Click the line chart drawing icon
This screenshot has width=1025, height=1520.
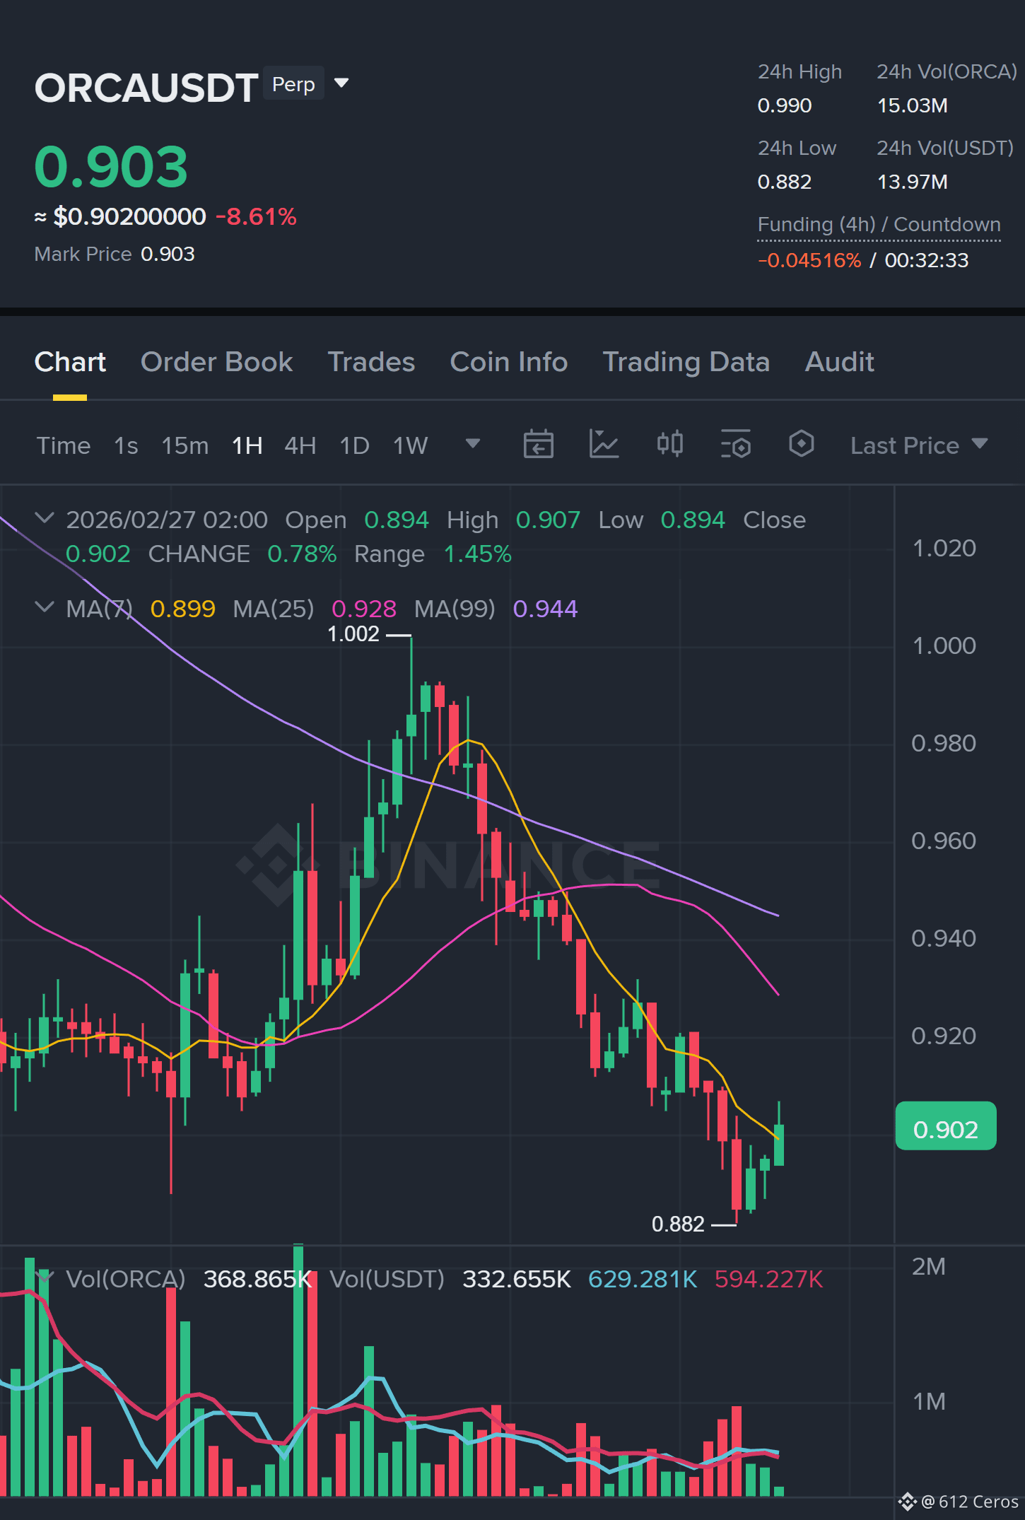[x=604, y=445]
